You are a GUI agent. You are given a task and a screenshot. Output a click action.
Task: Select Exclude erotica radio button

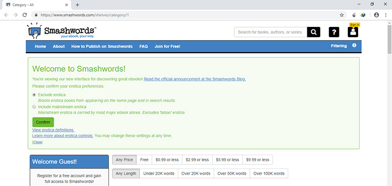(34, 95)
